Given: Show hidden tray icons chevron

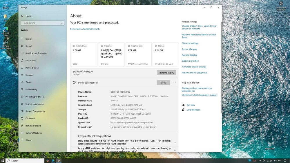Looking at the screenshot, I should pyautogui.click(x=260, y=161).
